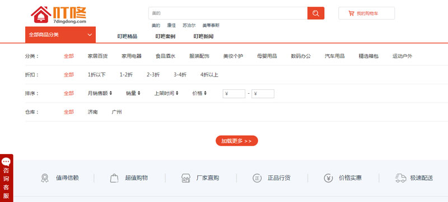Click the 厂家直购 storefront icon
448x202 pixels.
186,178
